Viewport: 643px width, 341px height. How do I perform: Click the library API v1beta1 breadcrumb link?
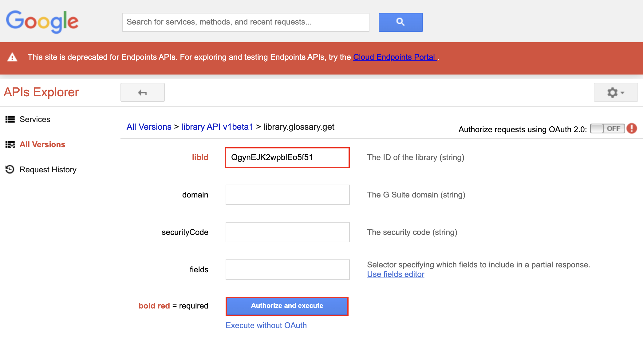point(217,127)
